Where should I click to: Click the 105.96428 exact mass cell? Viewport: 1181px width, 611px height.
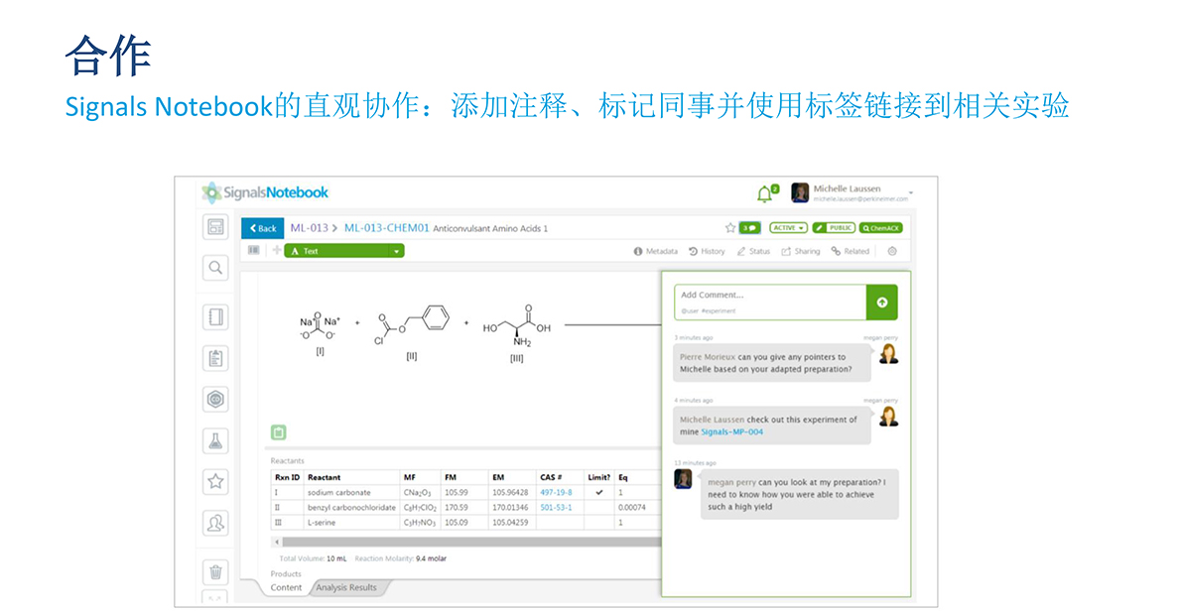coord(511,492)
